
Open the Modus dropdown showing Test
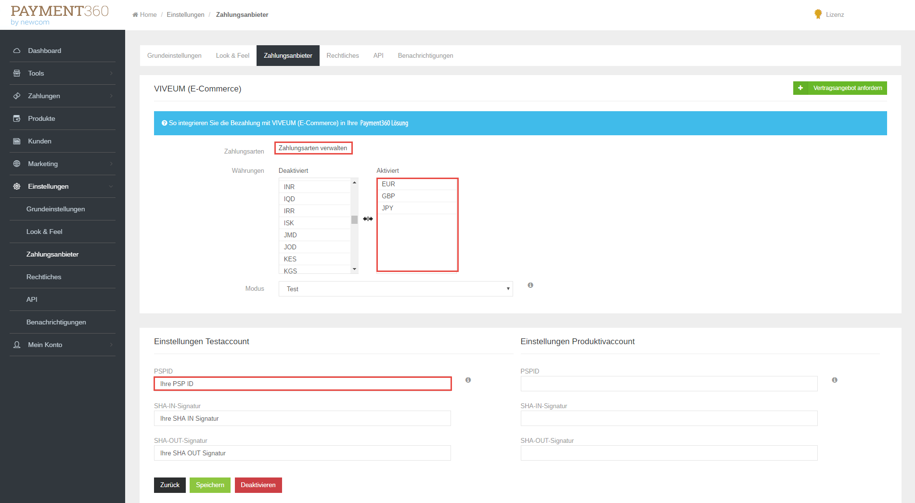(395, 289)
